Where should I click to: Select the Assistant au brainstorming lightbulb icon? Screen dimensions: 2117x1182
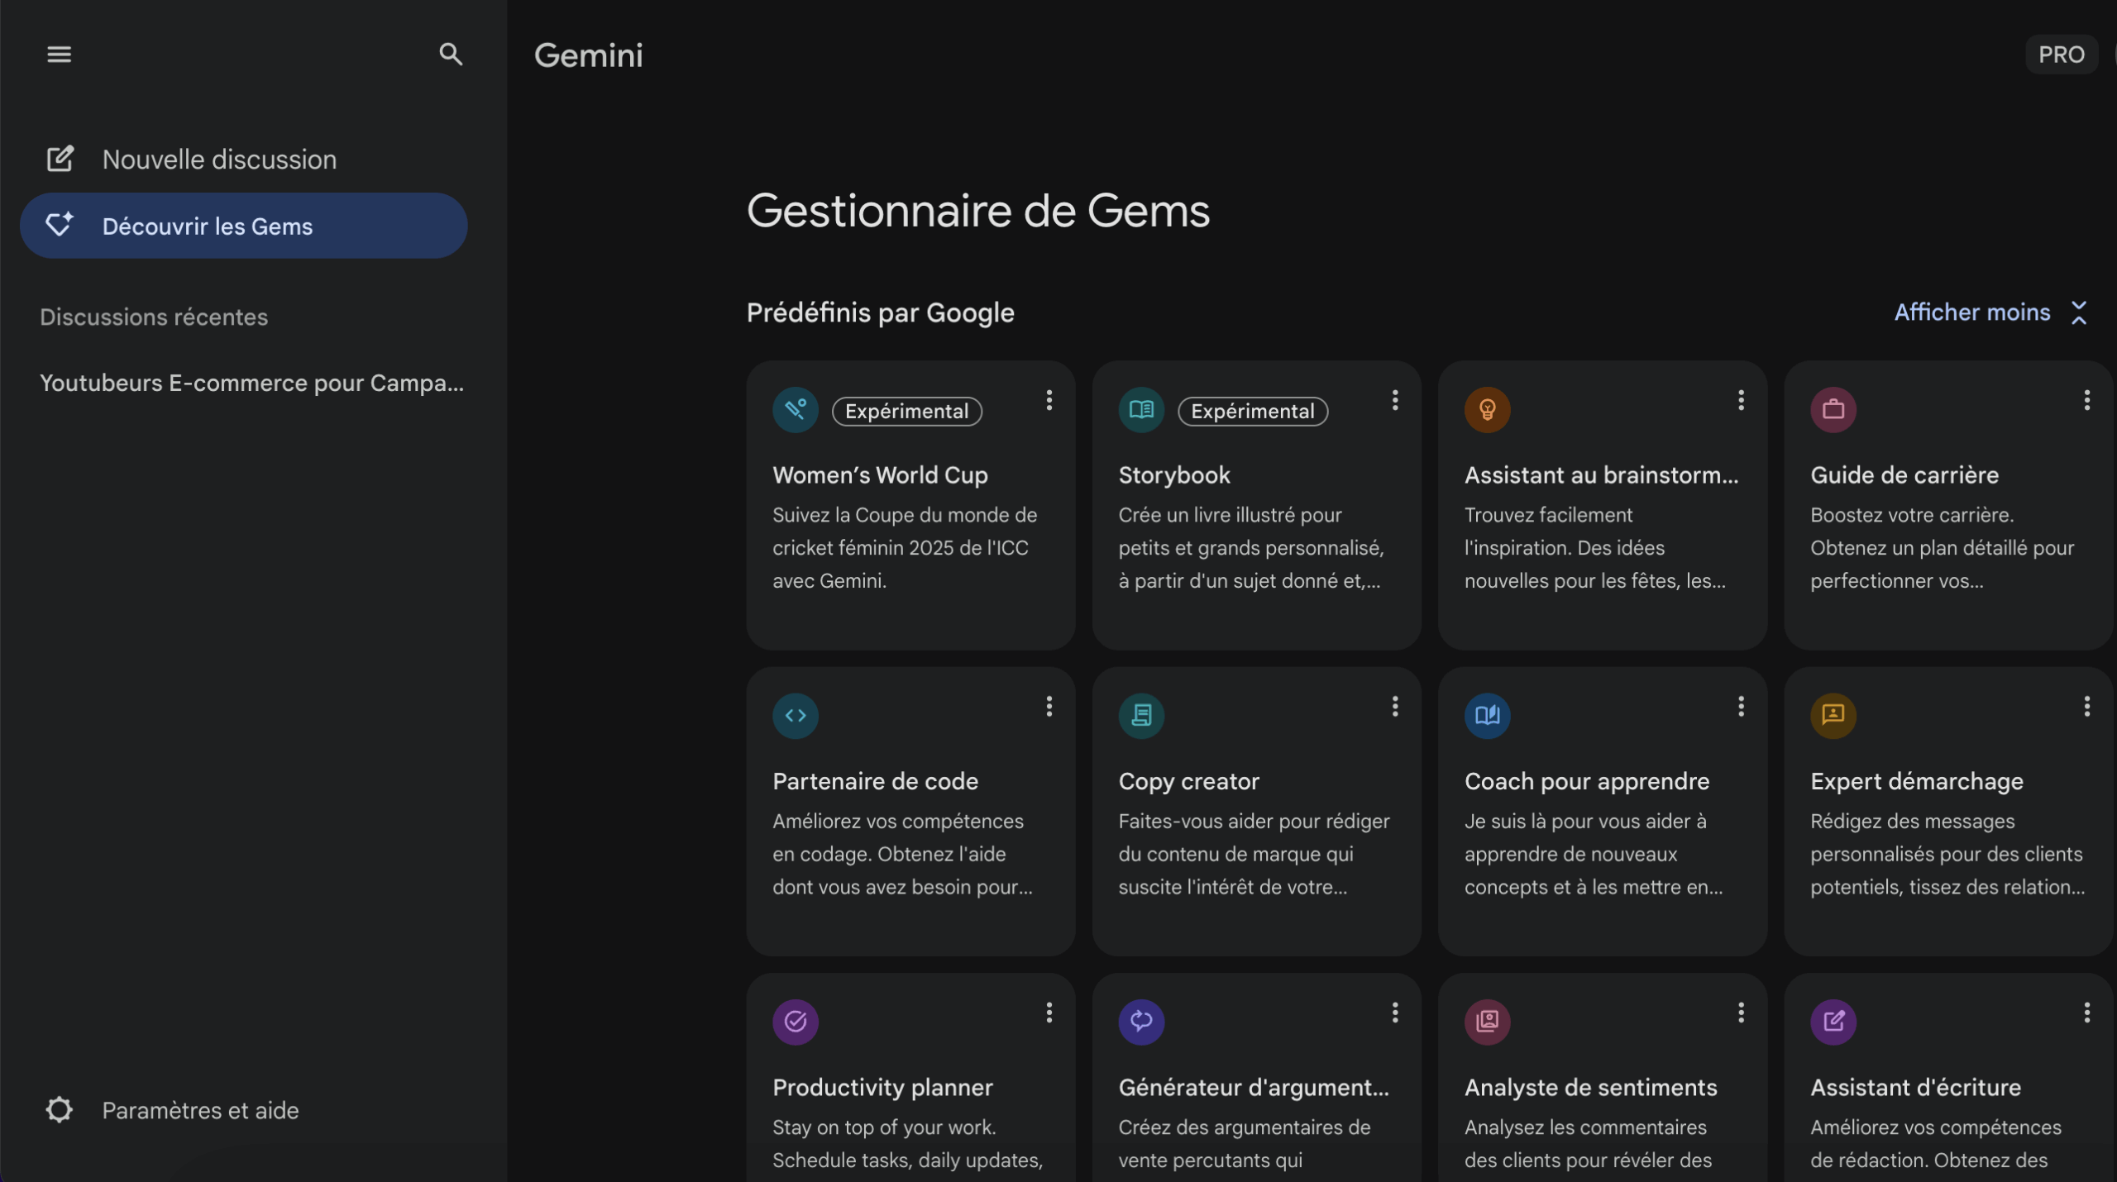coord(1486,409)
